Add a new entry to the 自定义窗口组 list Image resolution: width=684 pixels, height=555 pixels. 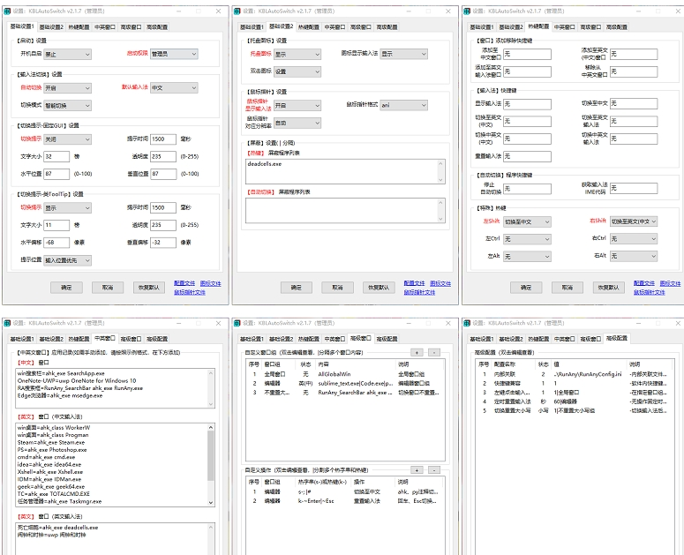416,352
